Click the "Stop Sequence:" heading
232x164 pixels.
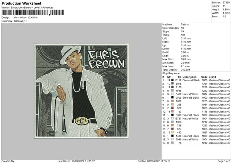coord(171,73)
